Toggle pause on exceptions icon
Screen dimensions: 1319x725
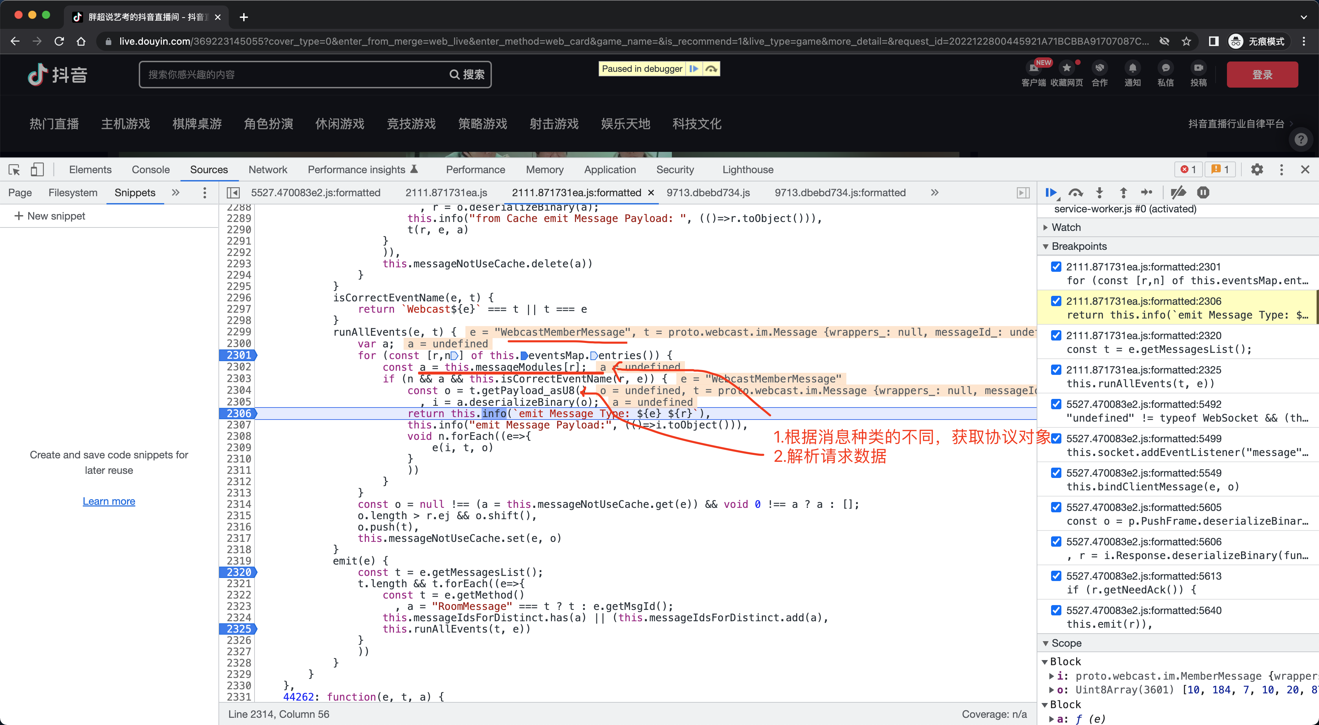coord(1203,193)
